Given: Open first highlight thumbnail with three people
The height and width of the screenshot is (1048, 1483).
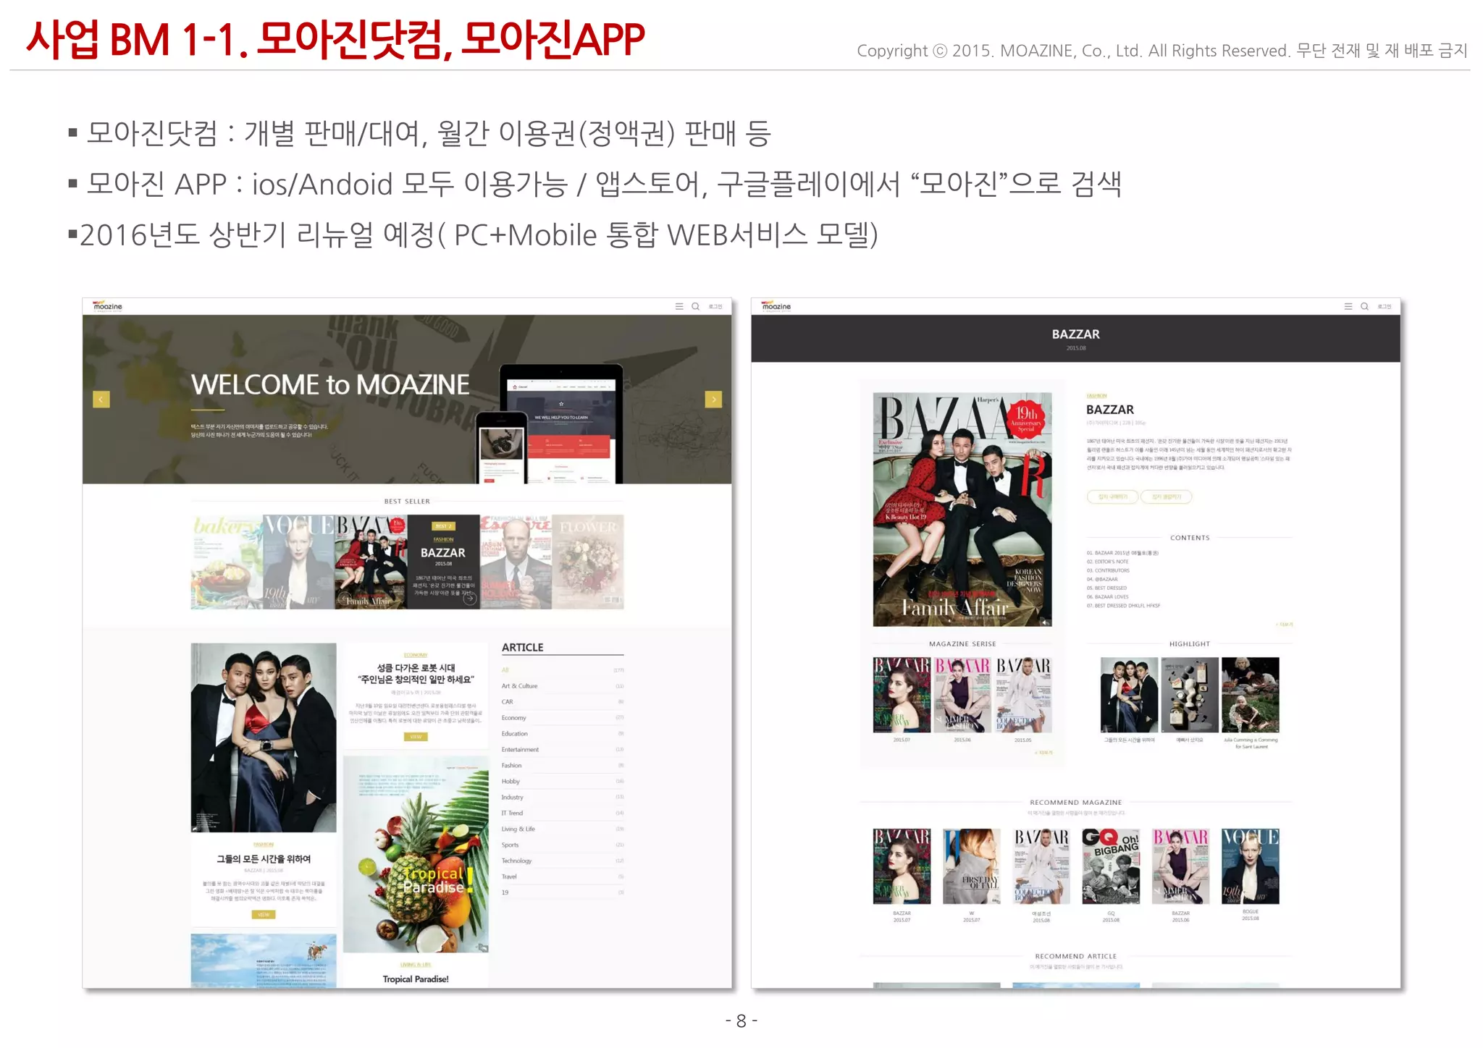Looking at the screenshot, I should click(1129, 695).
